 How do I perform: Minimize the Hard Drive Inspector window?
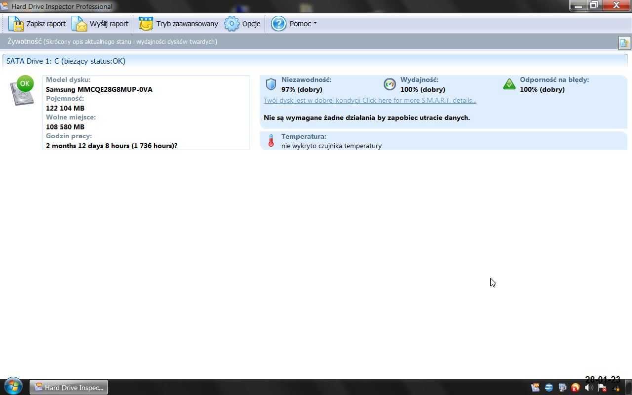(x=578, y=5)
